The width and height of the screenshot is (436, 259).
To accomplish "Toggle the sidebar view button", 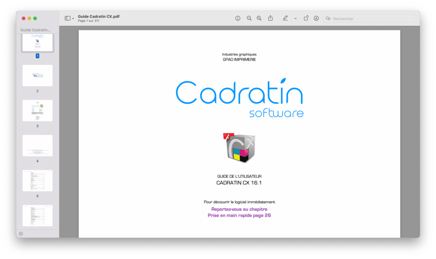I will (x=67, y=18).
